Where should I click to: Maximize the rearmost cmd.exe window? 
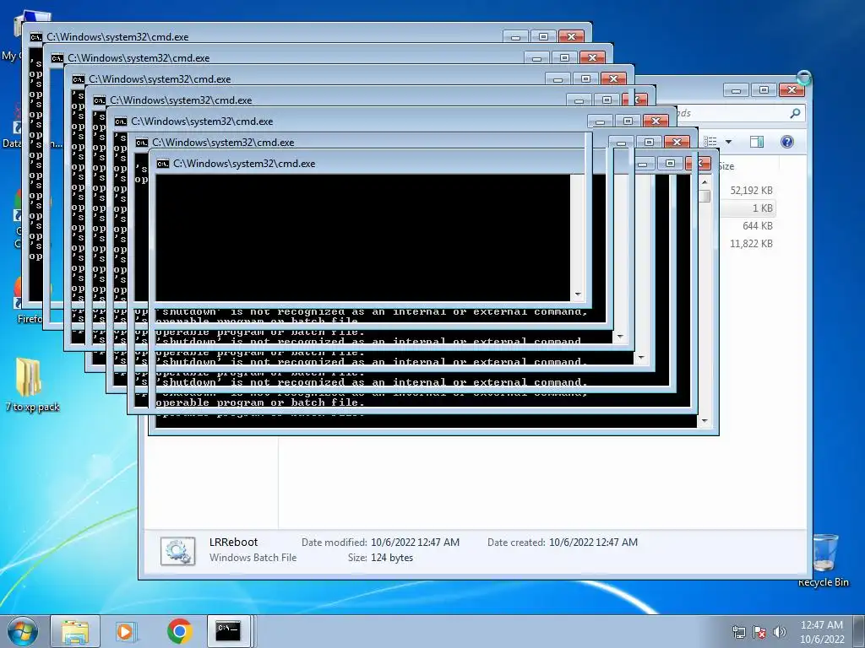543,37
